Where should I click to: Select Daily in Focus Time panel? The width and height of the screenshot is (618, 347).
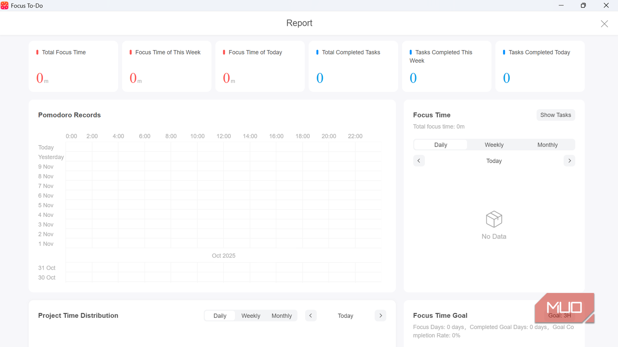click(440, 145)
